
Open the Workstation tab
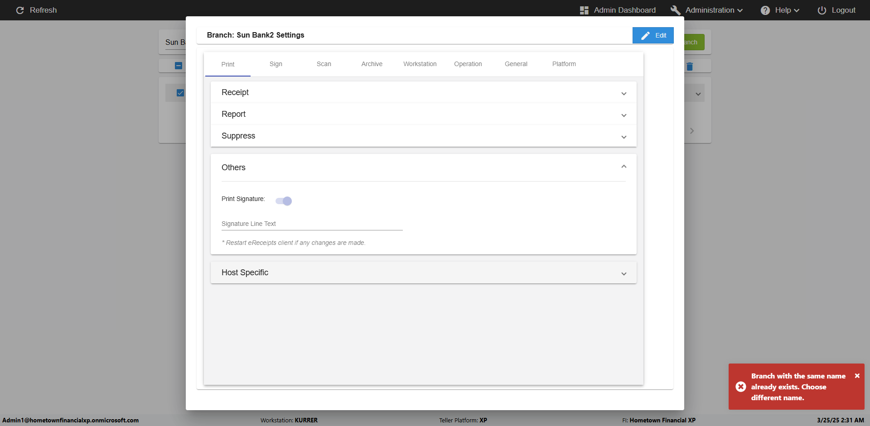(420, 64)
